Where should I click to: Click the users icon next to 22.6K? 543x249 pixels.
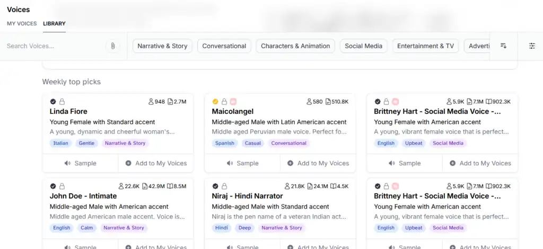click(x=121, y=186)
